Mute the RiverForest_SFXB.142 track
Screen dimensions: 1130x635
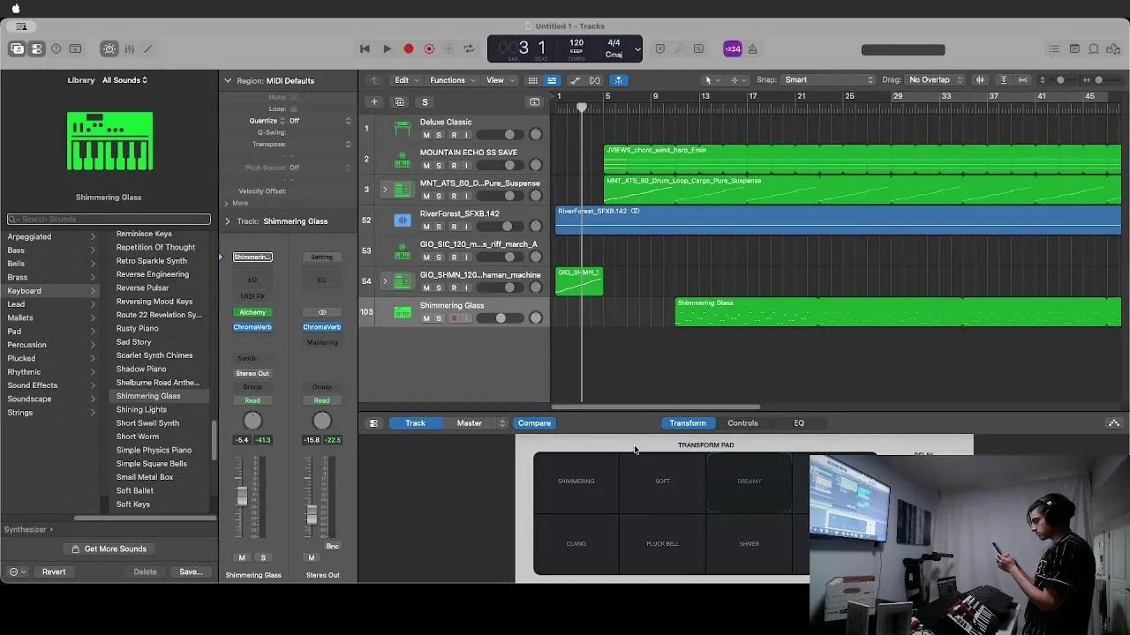pyautogui.click(x=426, y=227)
